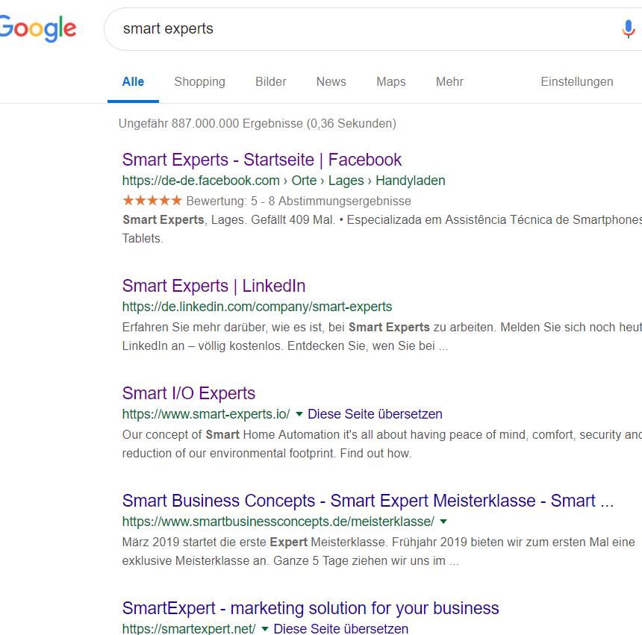Open the Smart Experts LinkedIn result
The image size is (642, 635).
coord(214,286)
